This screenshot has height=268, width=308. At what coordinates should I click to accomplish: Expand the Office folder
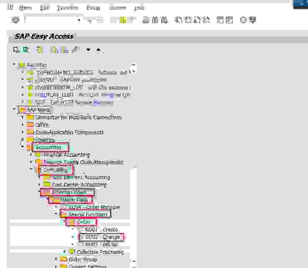pos(23,125)
